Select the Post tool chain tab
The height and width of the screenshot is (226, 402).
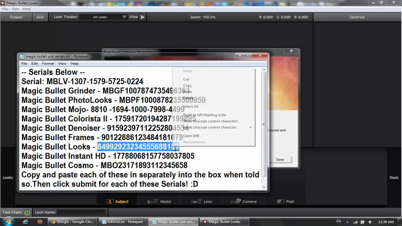286,202
